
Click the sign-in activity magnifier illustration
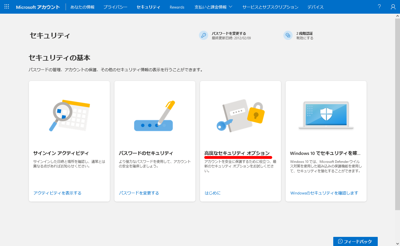point(69,115)
